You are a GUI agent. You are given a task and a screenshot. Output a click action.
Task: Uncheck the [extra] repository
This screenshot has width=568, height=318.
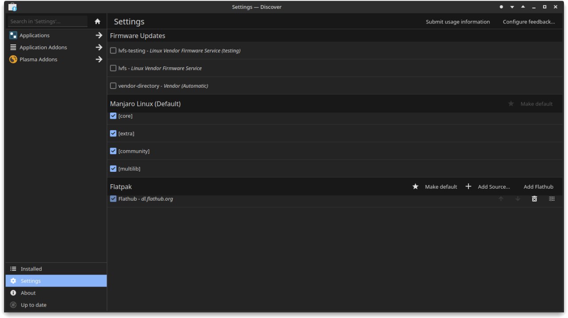coord(113,133)
